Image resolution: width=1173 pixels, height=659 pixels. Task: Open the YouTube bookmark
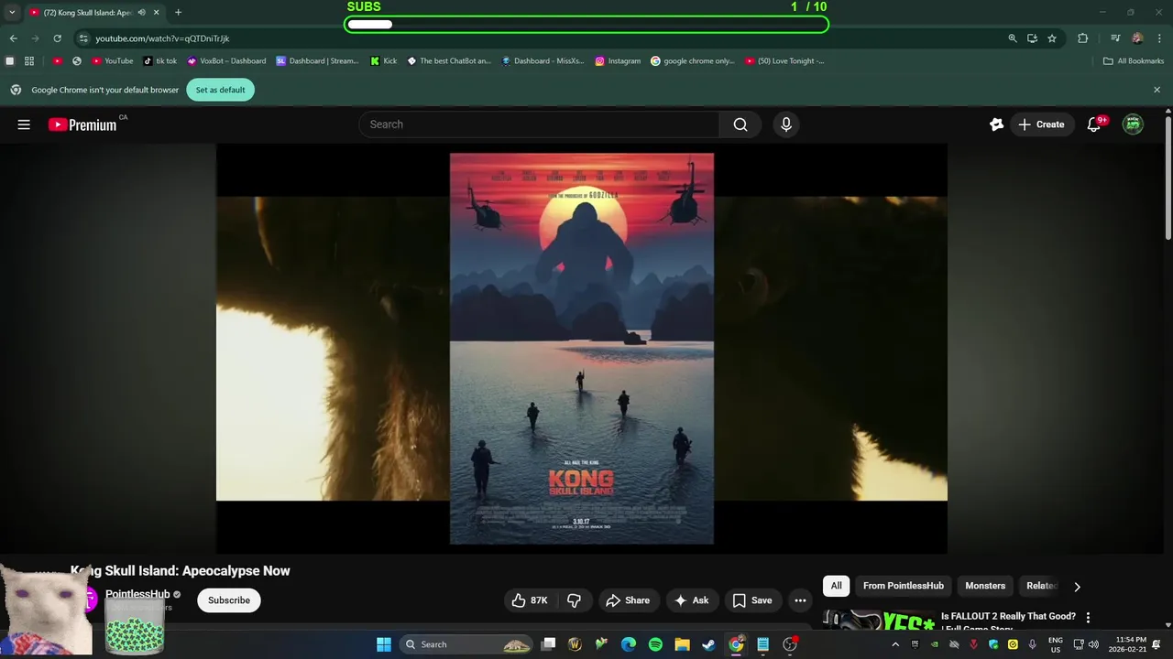pyautogui.click(x=112, y=61)
